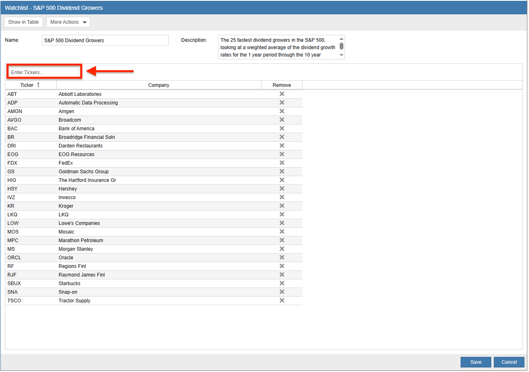Remove Invesco ticker

pyautogui.click(x=282, y=197)
